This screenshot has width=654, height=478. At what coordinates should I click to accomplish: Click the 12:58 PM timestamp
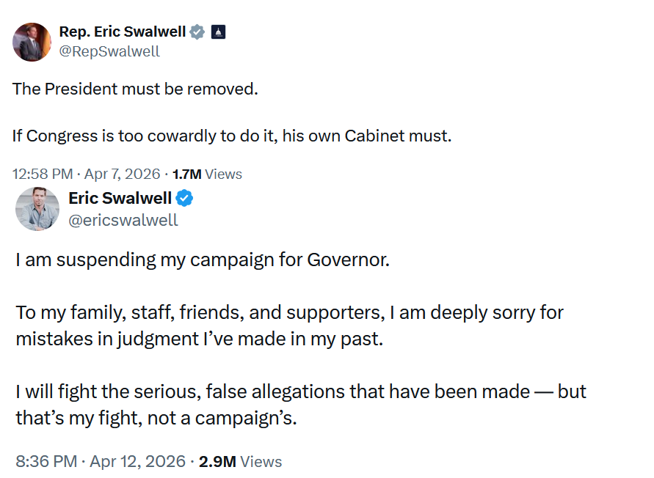coord(43,174)
